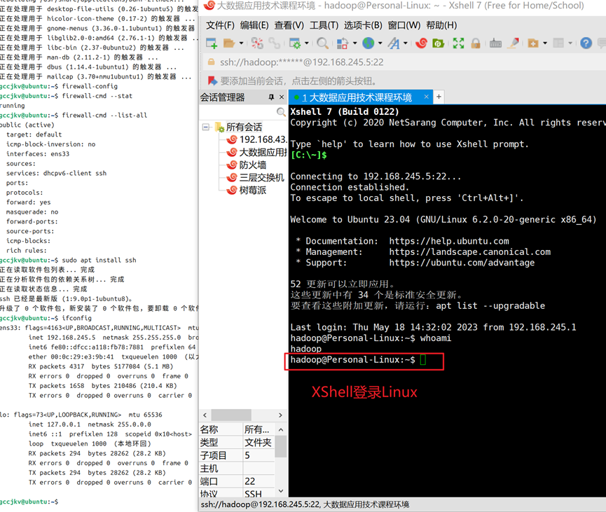
Task: Click the 协议 value SSH cell
Action: (x=259, y=494)
